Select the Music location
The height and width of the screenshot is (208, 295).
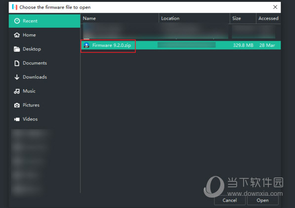(44, 91)
